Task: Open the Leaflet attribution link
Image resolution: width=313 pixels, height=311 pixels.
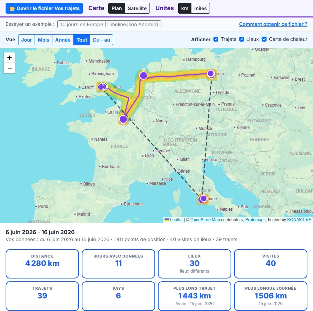Action: (x=176, y=220)
